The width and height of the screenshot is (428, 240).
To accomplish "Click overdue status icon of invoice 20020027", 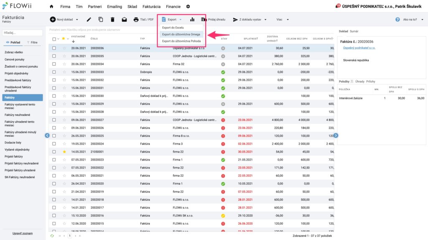I will coord(223,120).
